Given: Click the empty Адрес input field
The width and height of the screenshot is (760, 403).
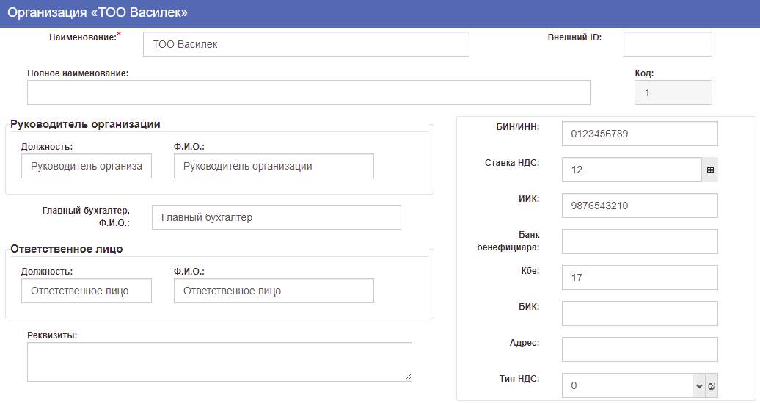Looking at the screenshot, I should pyautogui.click(x=640, y=349).
